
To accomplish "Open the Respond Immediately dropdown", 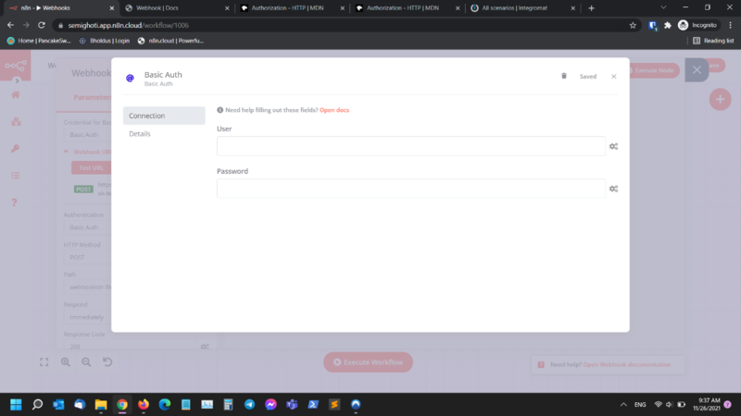I will point(87,317).
